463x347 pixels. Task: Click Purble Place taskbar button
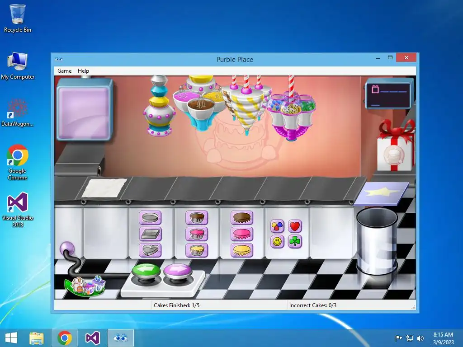click(120, 338)
